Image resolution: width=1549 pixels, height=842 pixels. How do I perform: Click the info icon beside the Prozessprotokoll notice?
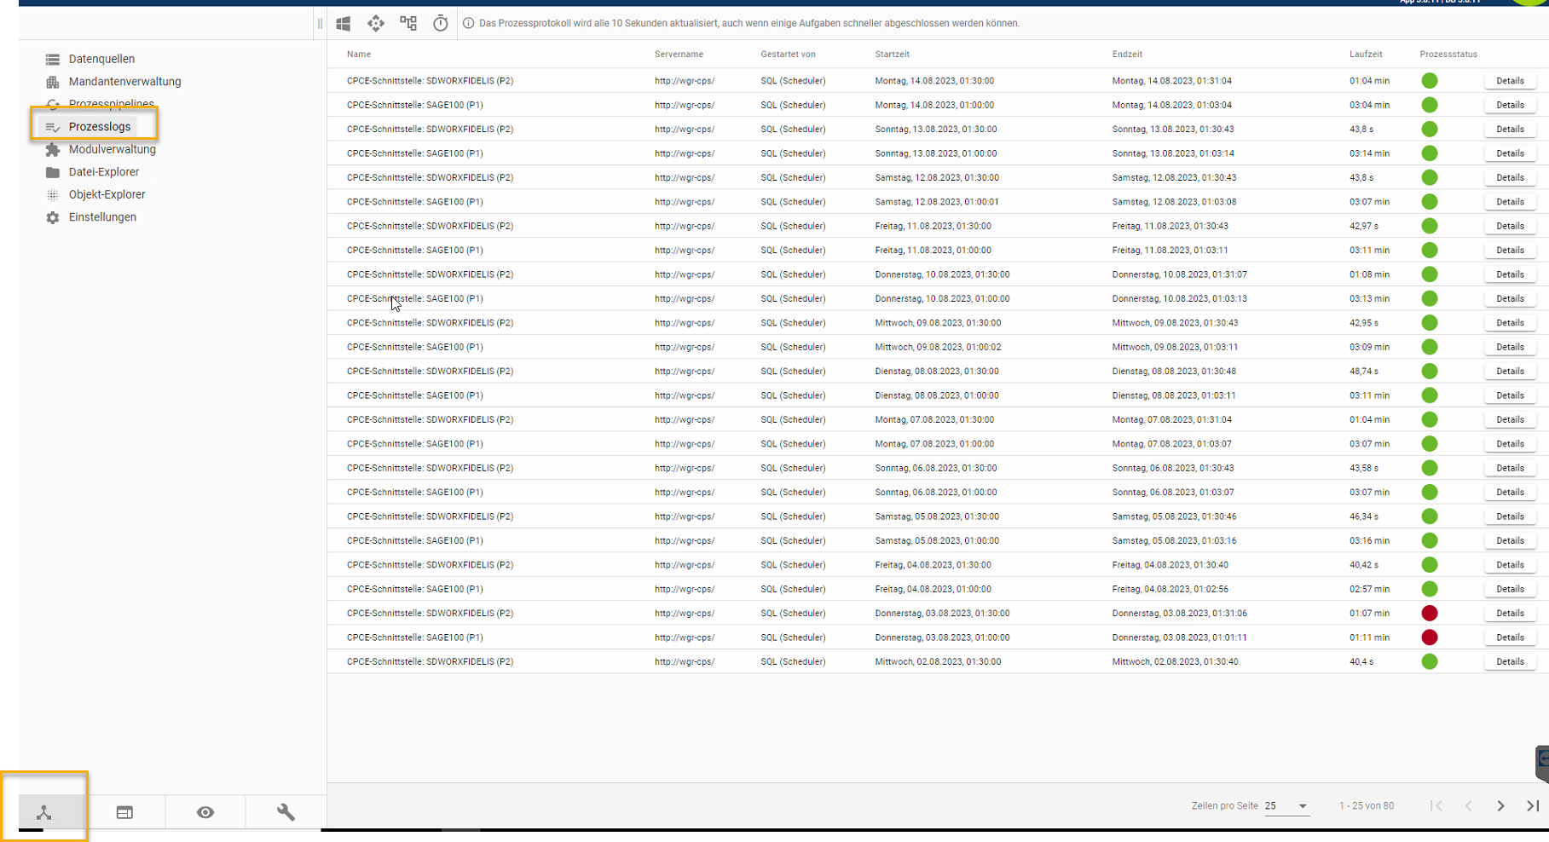point(468,24)
